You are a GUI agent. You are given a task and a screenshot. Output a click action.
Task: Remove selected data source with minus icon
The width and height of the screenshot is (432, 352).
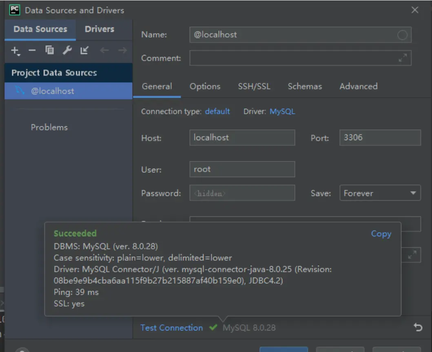click(x=32, y=51)
